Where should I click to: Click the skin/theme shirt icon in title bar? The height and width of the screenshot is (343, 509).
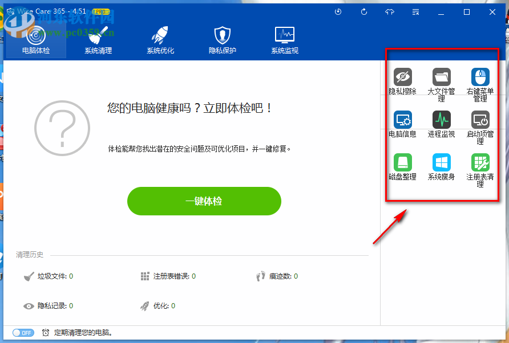click(389, 11)
